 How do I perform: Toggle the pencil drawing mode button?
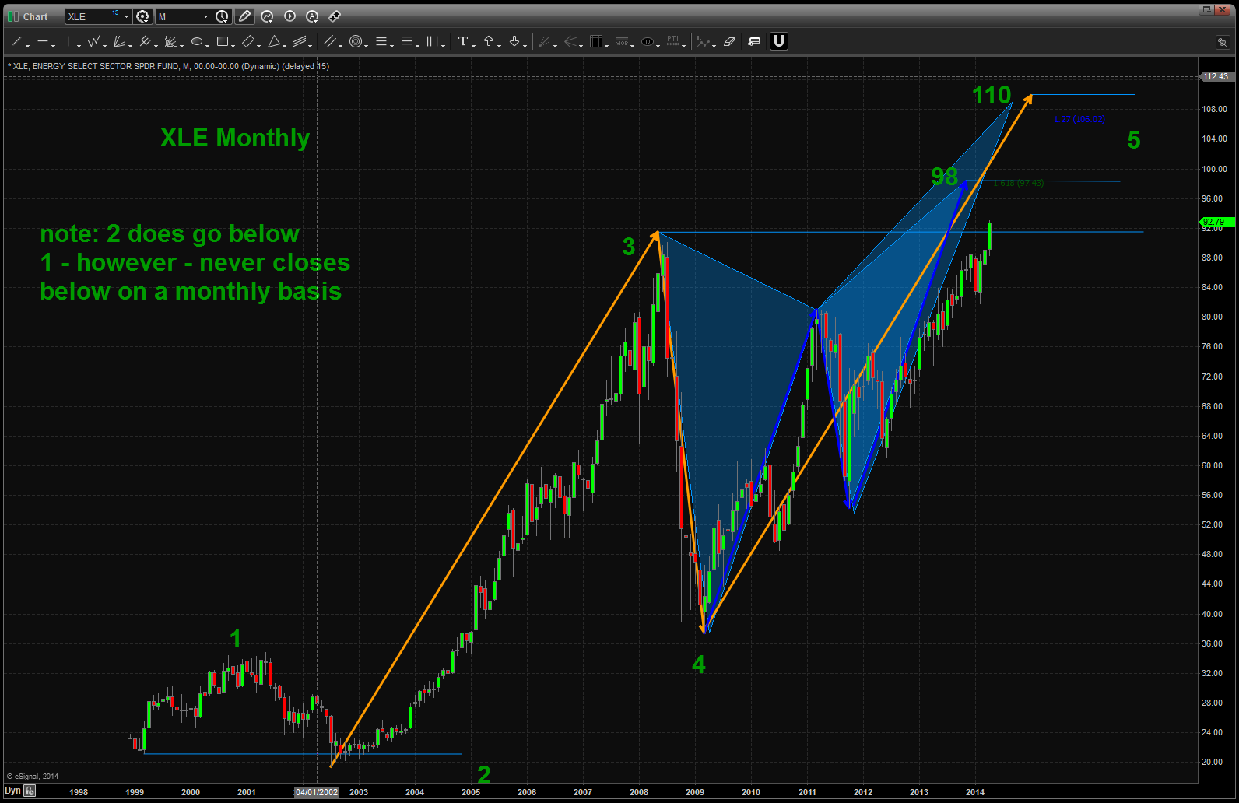(x=244, y=16)
